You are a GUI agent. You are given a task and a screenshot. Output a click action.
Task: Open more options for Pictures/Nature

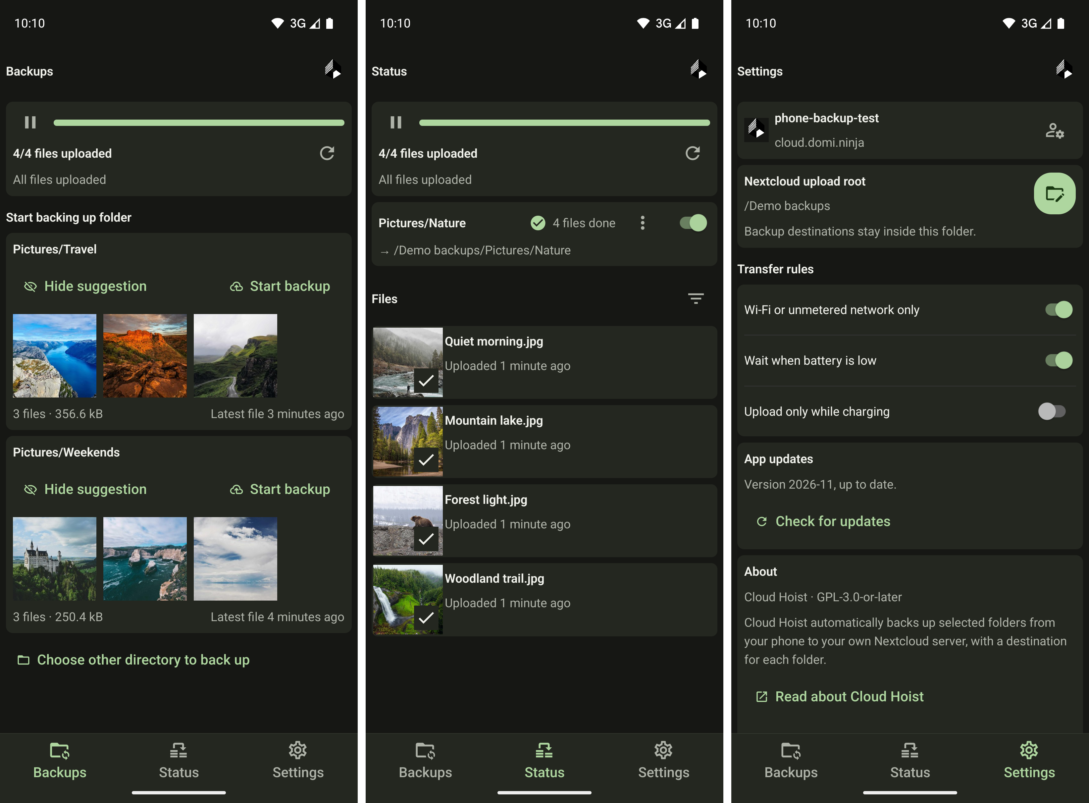tap(643, 223)
